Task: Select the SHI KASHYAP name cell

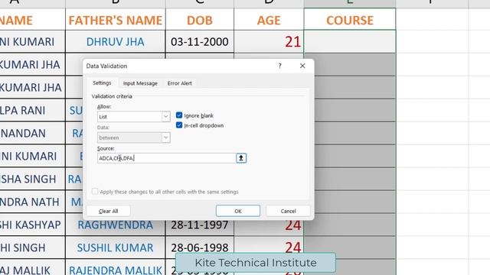Action: click(32, 225)
